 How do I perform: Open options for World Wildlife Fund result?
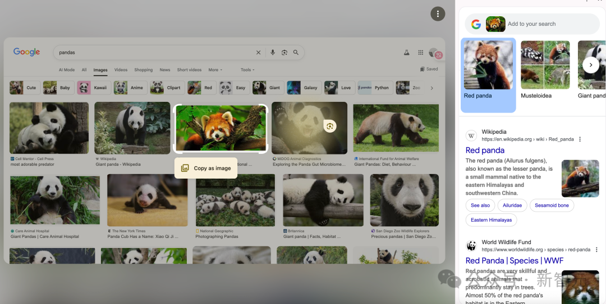596,250
